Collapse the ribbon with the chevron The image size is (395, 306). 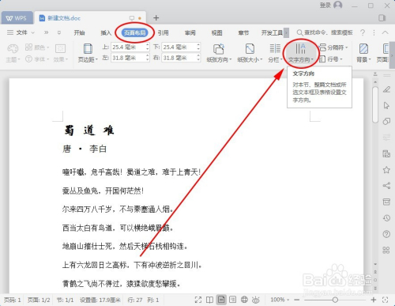pos(385,32)
